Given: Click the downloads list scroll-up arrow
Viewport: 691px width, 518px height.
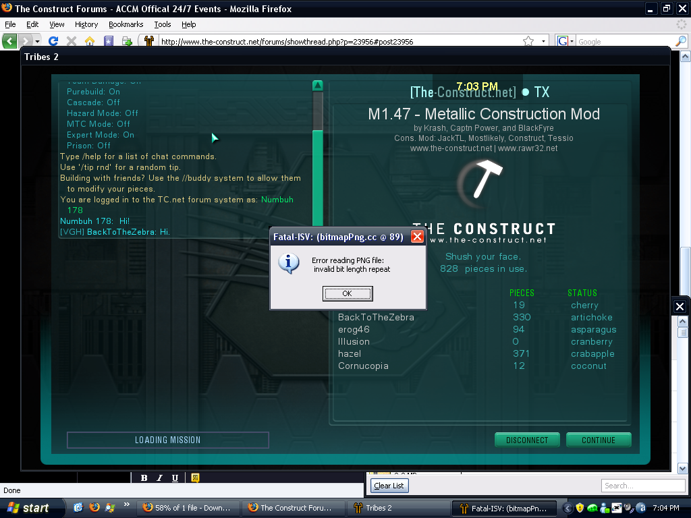Looking at the screenshot, I should click(x=682, y=321).
